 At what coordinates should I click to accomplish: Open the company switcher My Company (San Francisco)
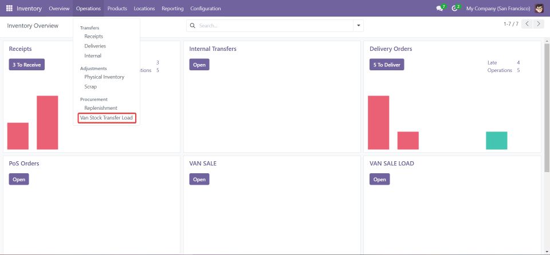click(497, 9)
